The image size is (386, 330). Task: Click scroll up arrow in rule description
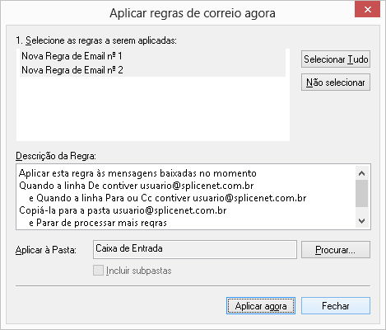tap(361, 173)
